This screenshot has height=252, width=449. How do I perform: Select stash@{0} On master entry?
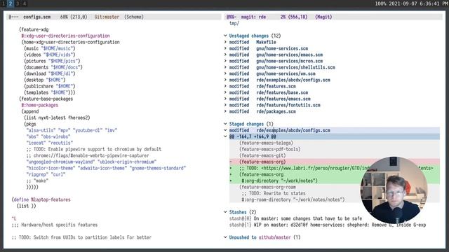coord(295,218)
